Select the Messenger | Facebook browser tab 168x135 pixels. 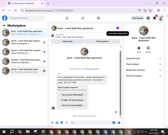point(26,3)
